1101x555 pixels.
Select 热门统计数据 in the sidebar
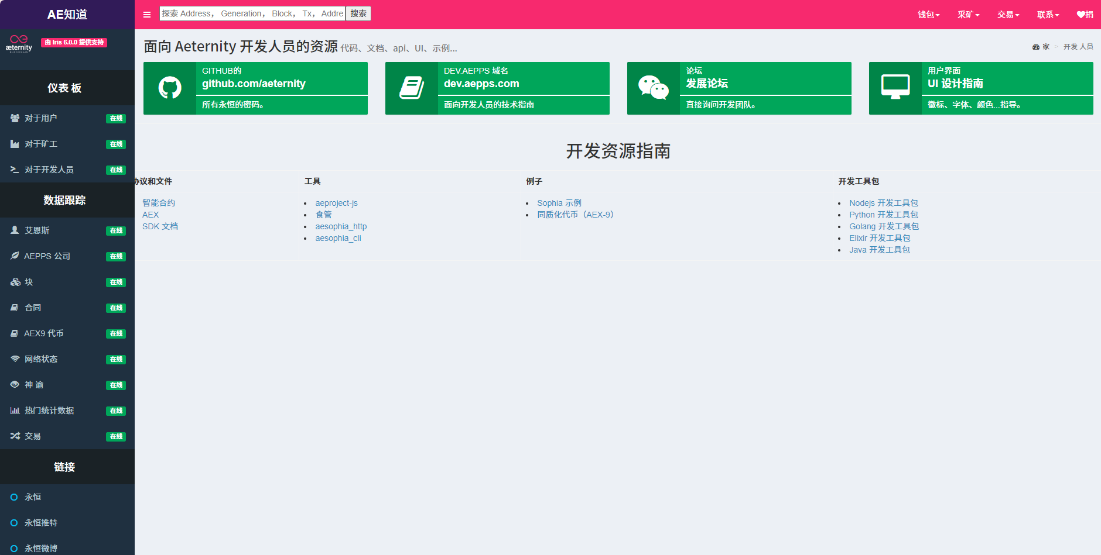[67, 411]
